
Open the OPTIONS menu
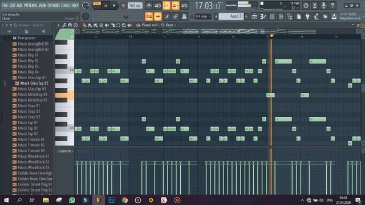(x=54, y=5)
